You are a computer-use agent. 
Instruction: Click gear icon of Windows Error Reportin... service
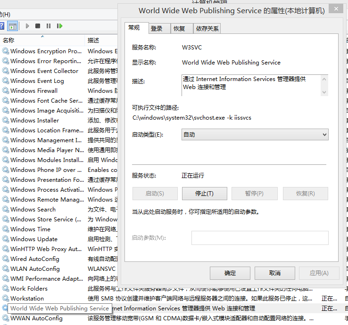(x=6, y=61)
